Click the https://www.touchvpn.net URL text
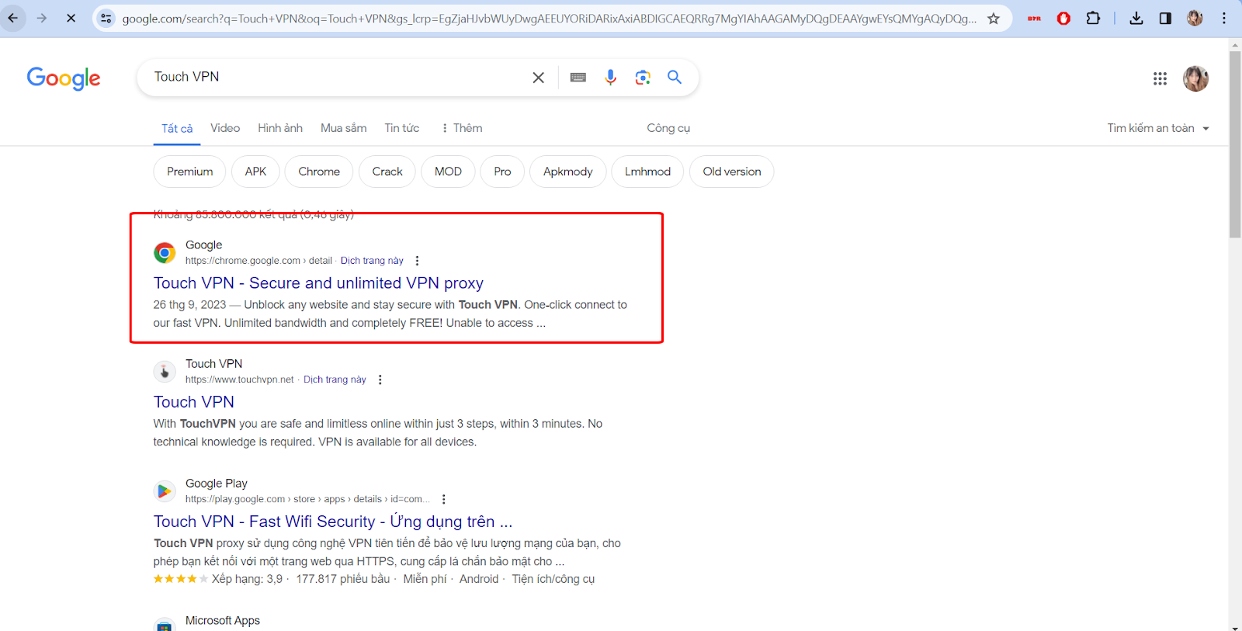Viewport: 1242px width, 631px height. (239, 380)
